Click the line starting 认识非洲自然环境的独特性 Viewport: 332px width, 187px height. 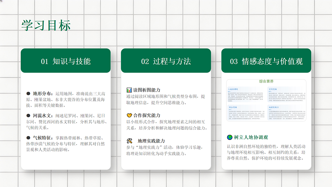coord(266,146)
